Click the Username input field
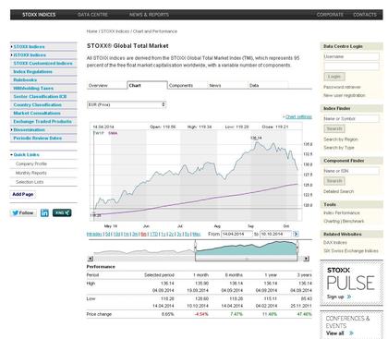 (x=351, y=56)
